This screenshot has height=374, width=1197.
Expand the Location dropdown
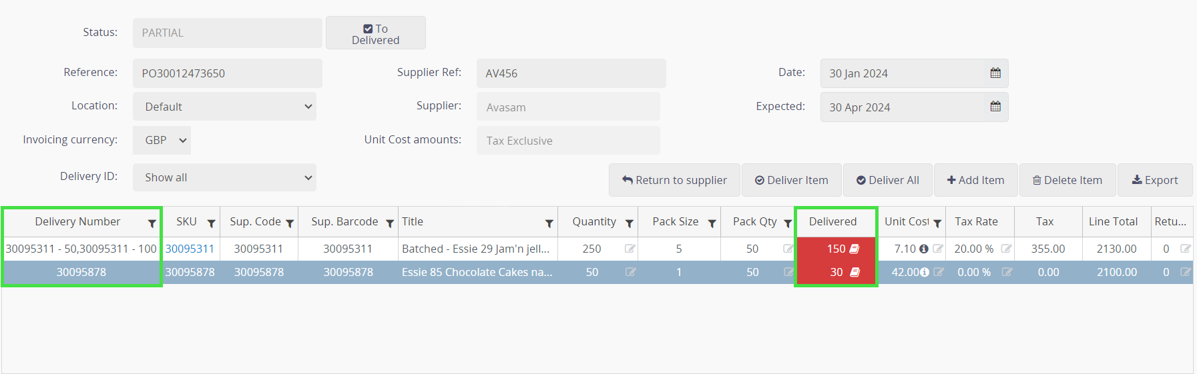(x=224, y=107)
